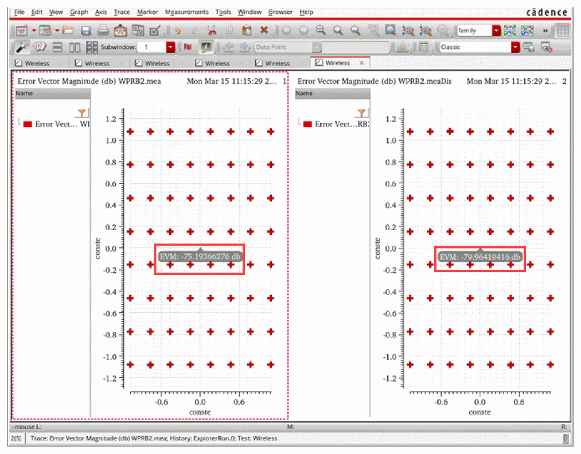Screen dimensions: 581x454
Task: Click the Save floppy disk icon
Action: point(85,30)
